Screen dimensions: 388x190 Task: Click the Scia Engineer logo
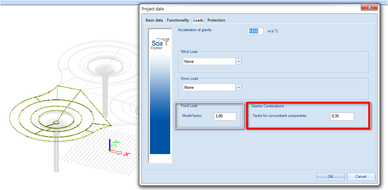(x=160, y=44)
